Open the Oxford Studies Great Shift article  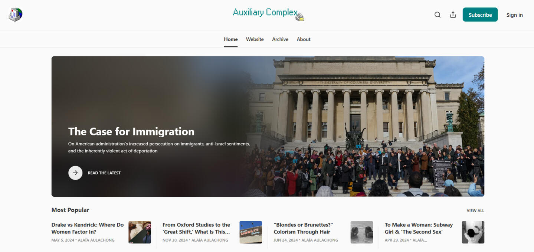(197, 228)
